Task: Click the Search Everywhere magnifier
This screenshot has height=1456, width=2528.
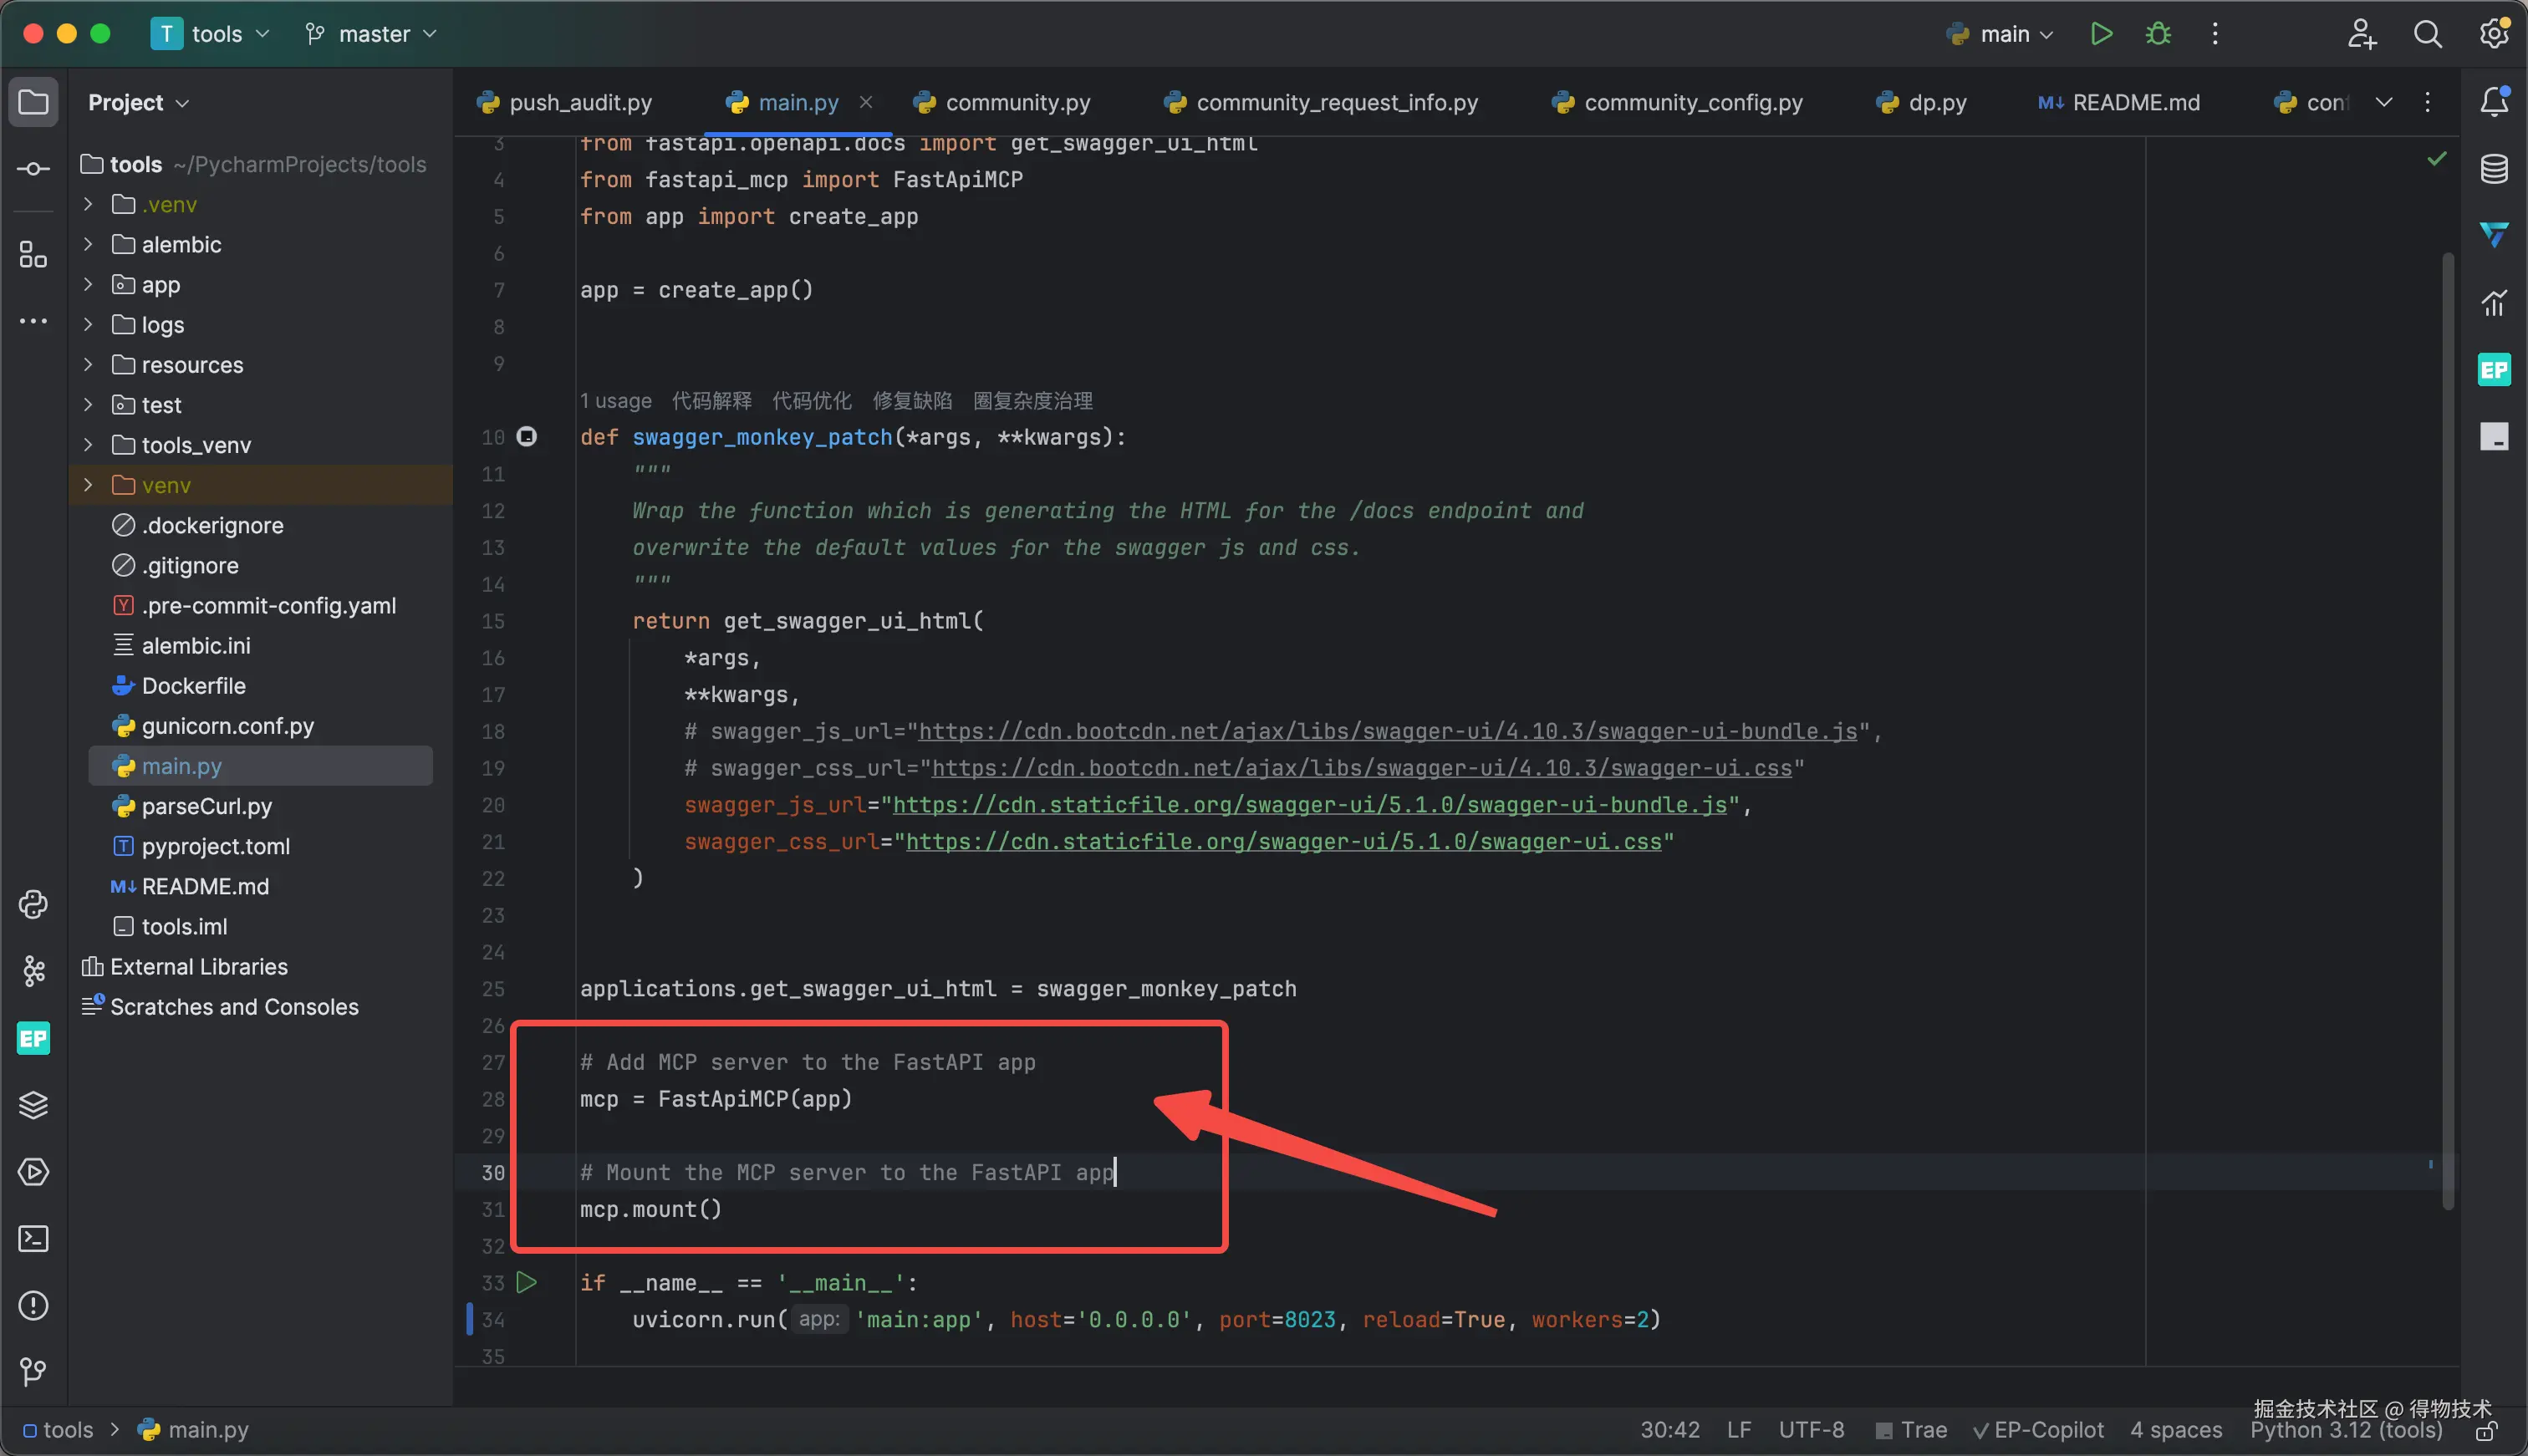Action: (2427, 34)
